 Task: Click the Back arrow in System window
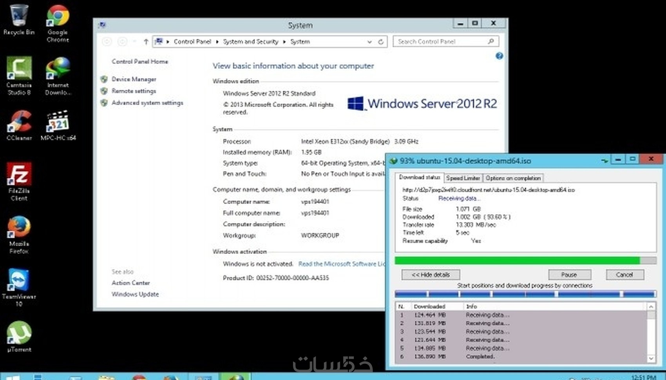(x=107, y=42)
